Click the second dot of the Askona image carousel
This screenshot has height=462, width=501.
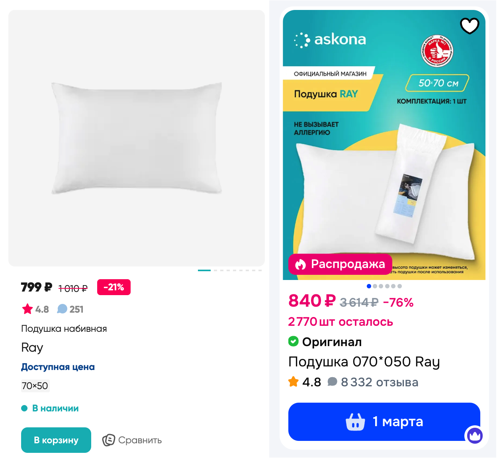pyautogui.click(x=375, y=286)
